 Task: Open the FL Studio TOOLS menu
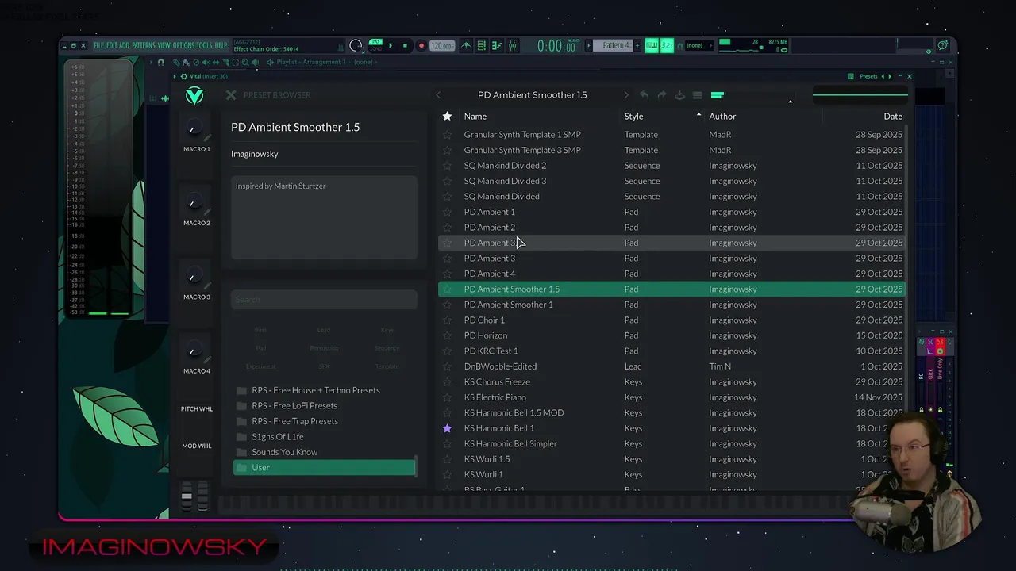pos(204,46)
